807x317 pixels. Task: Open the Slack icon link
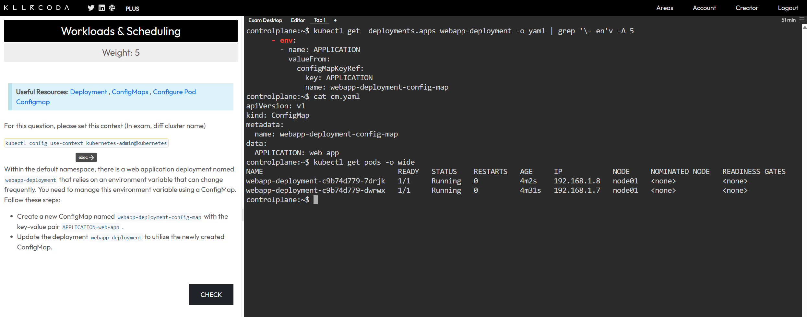click(x=112, y=8)
